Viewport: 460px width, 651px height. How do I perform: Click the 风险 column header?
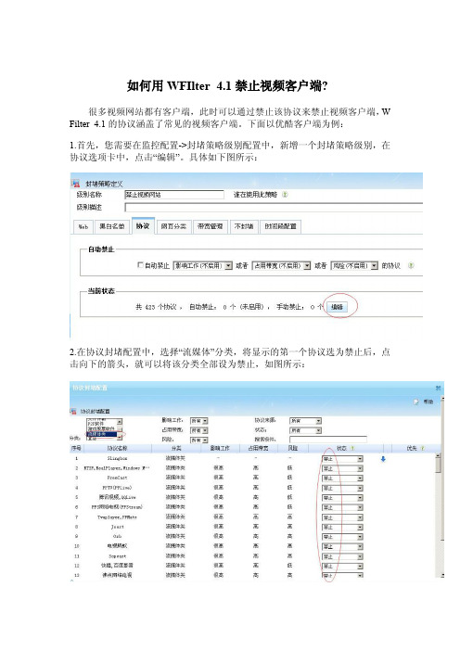pos(293,449)
